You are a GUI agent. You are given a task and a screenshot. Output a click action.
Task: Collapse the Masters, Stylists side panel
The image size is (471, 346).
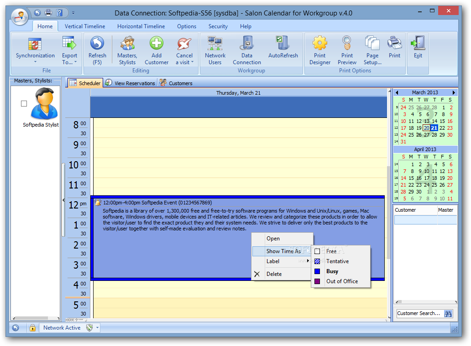[63, 200]
